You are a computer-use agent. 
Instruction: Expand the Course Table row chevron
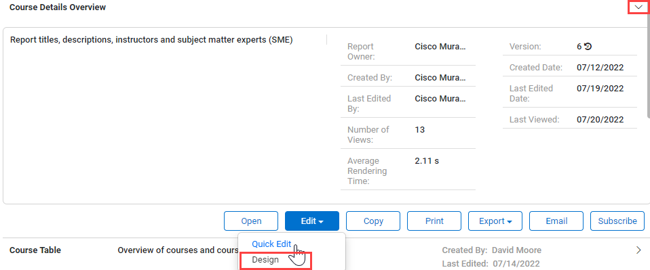coord(638,250)
